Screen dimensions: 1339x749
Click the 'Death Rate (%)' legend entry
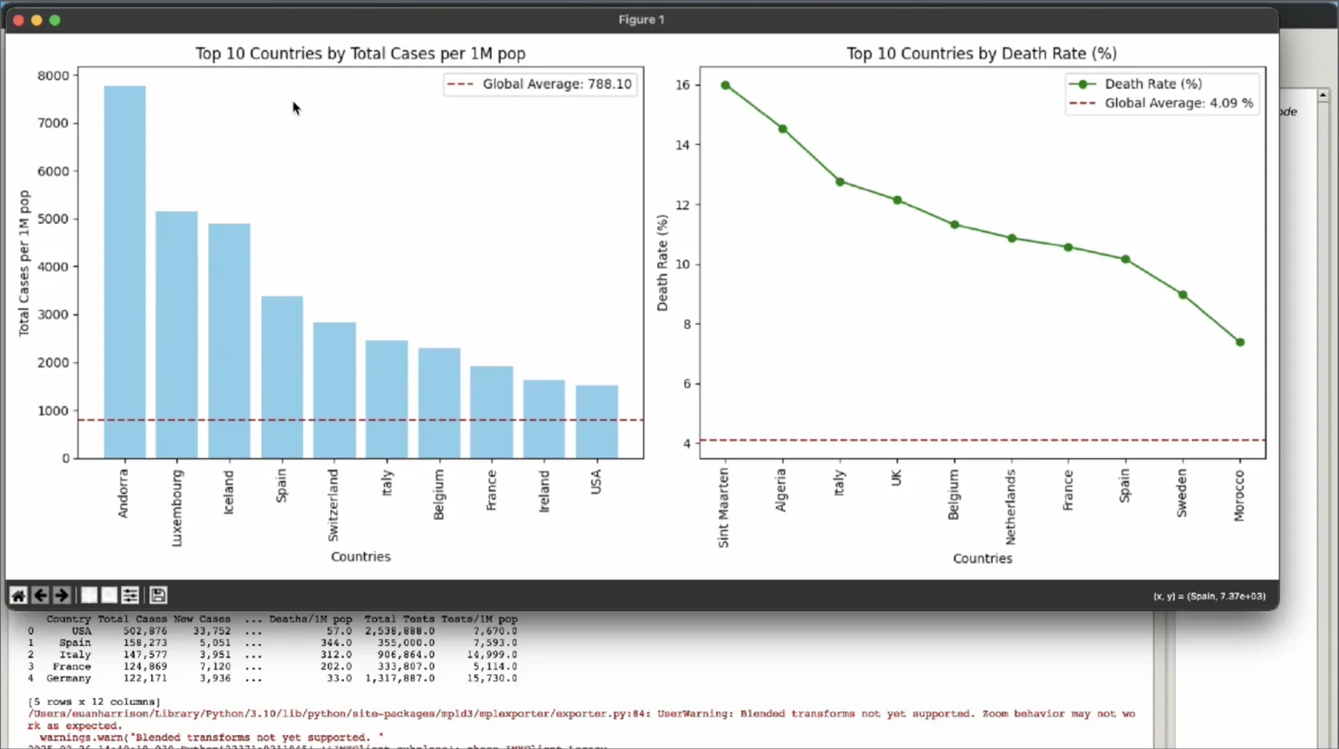point(1135,84)
